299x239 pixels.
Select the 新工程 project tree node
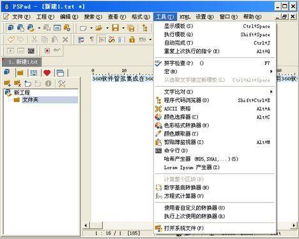[22, 92]
